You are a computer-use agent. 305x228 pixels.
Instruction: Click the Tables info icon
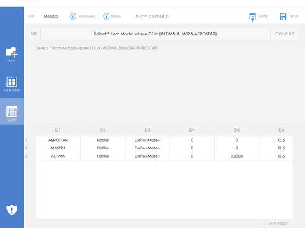tap(106, 16)
